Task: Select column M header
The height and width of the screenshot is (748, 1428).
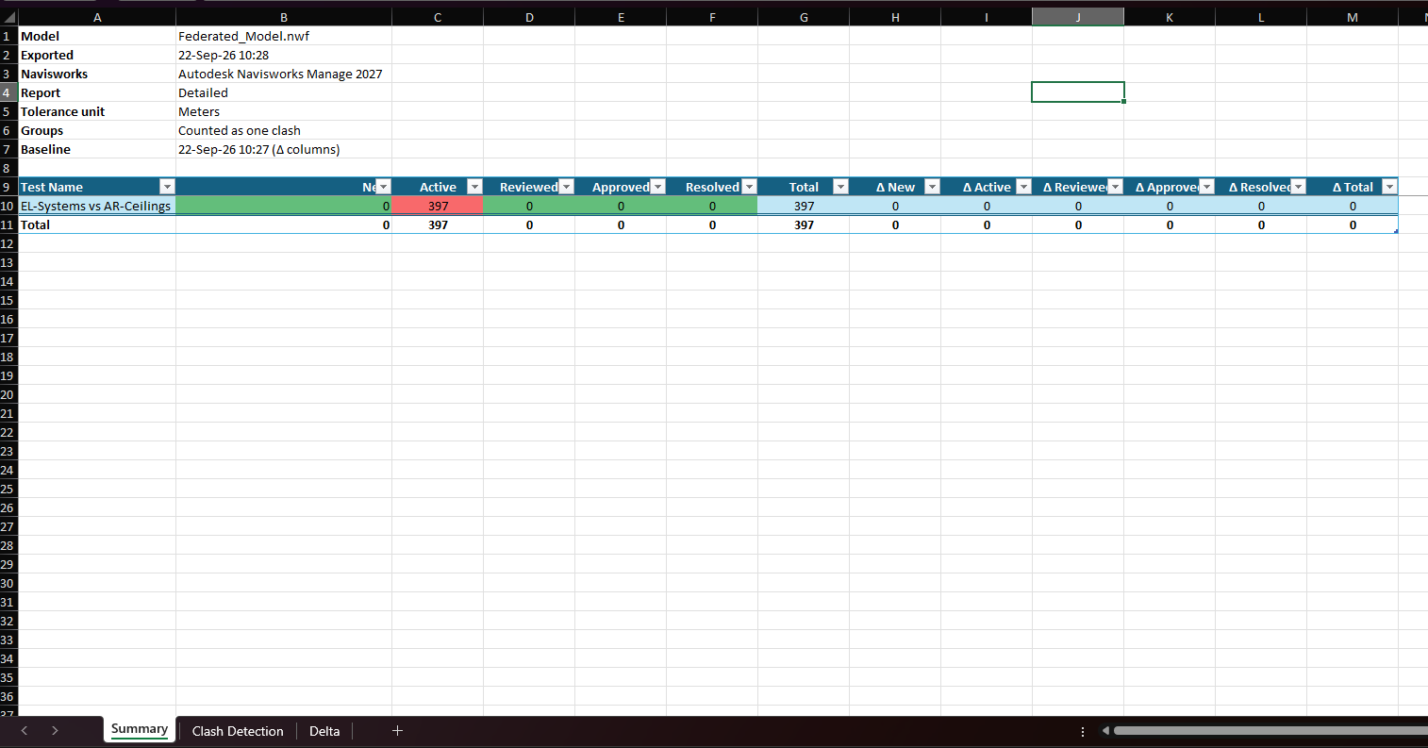Action: coord(1353,17)
